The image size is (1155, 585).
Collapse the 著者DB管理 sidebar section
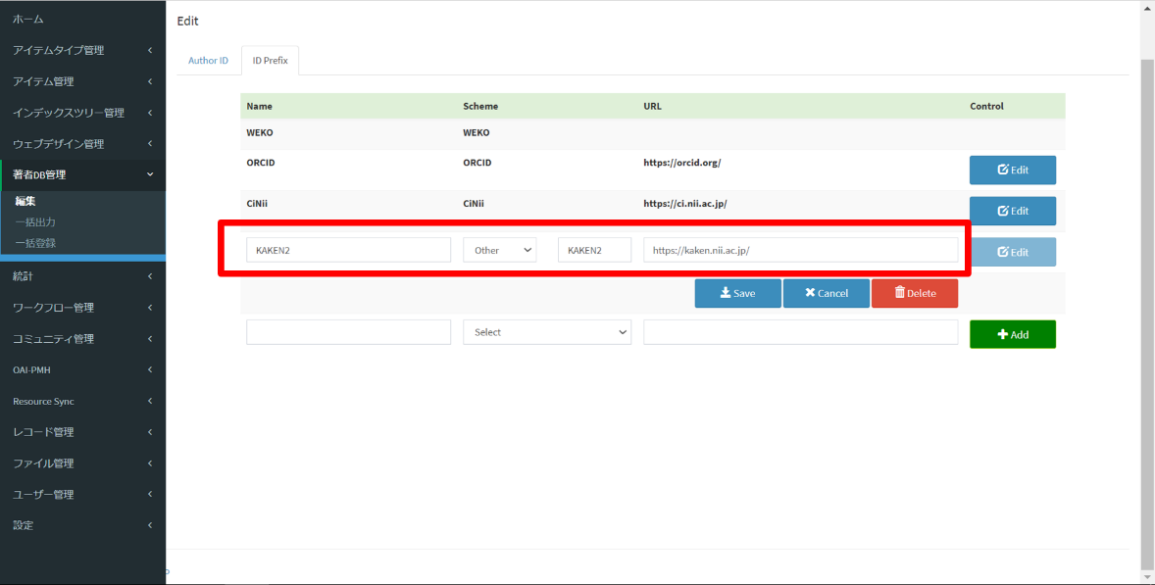point(82,175)
